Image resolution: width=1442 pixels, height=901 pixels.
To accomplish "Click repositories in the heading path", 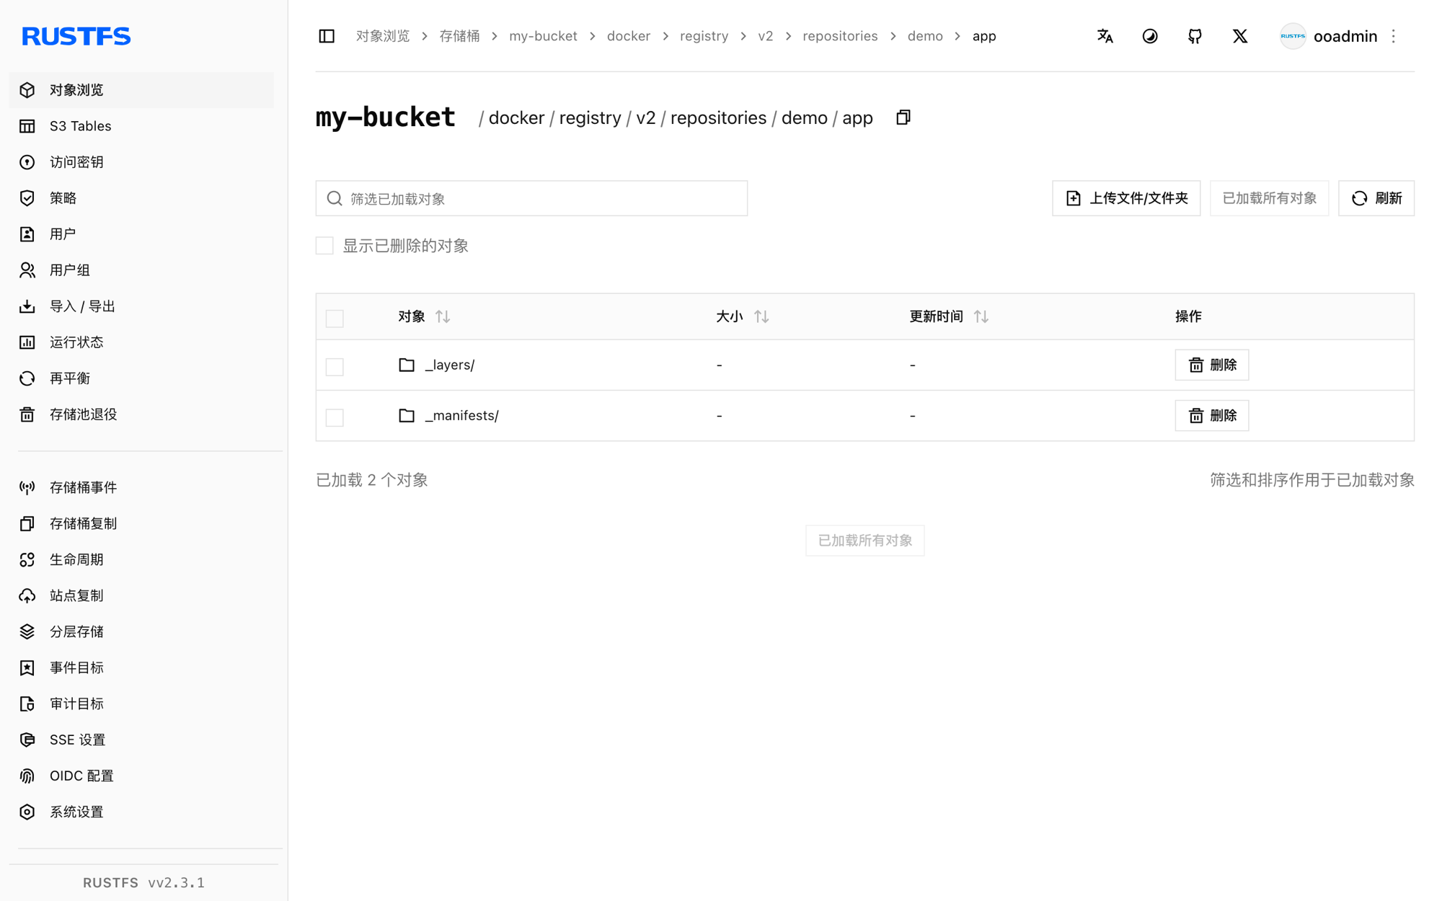I will click(x=718, y=117).
